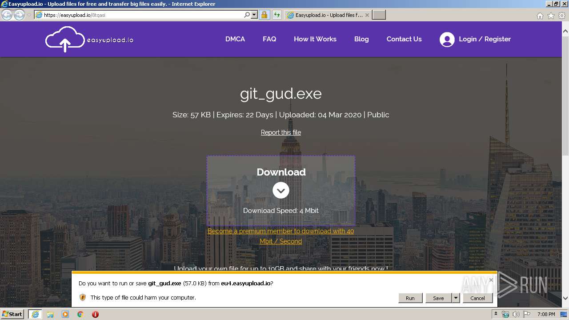Click Report this file link
The height and width of the screenshot is (320, 569).
281,132
